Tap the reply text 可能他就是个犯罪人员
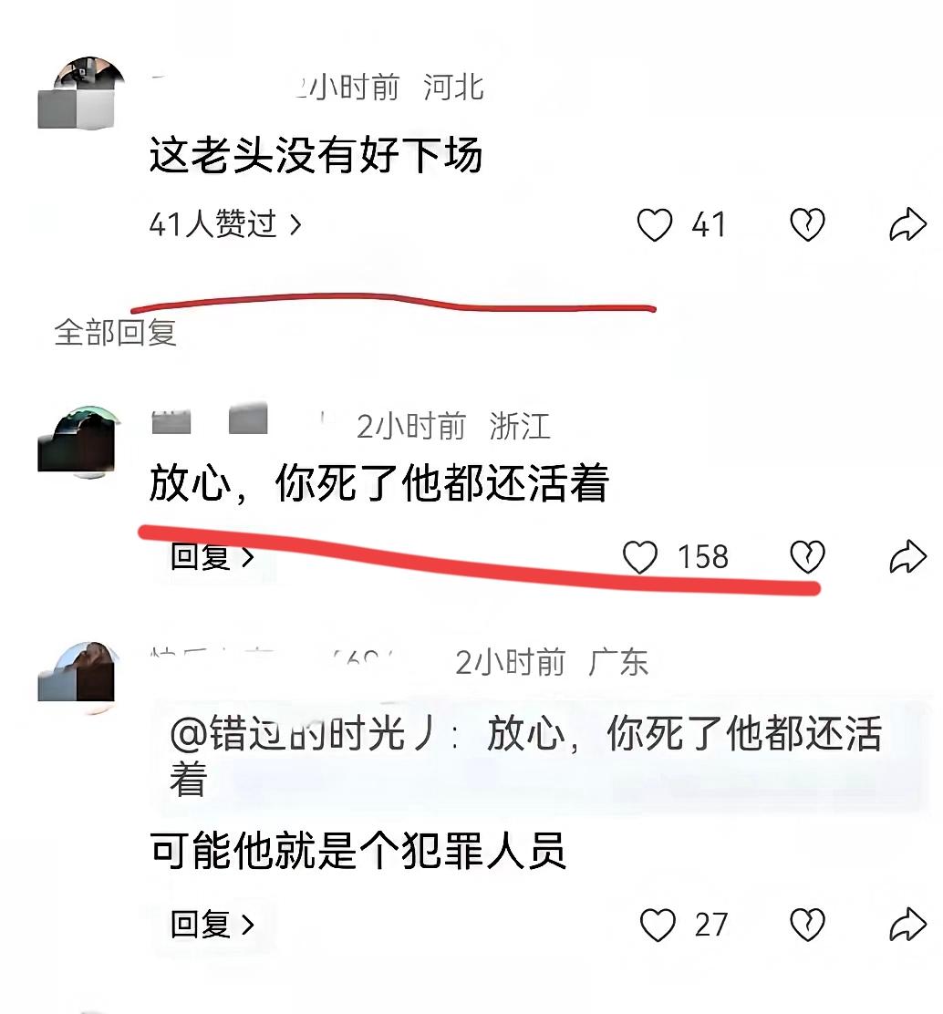943x1014 pixels. (358, 851)
